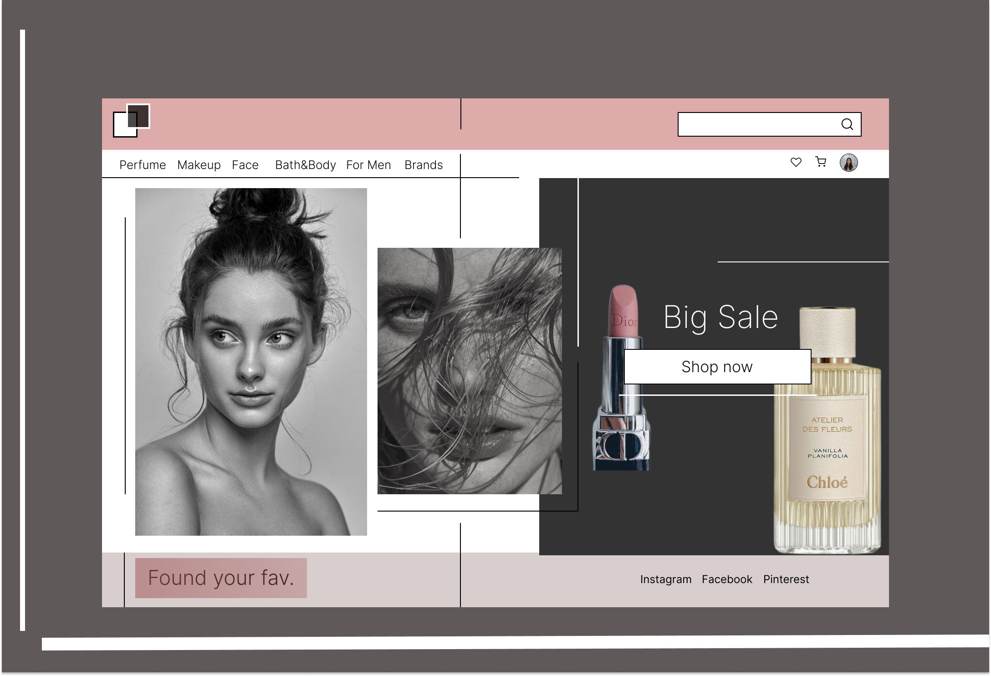Click inside the search input field
This screenshot has width=991, height=676.
(759, 124)
